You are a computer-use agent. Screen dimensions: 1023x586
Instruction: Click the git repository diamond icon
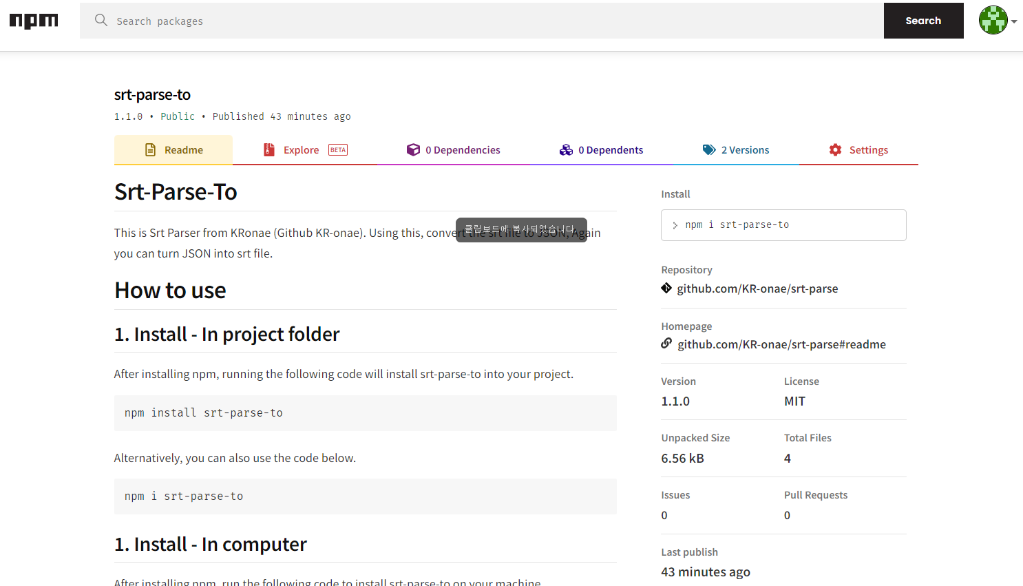click(x=666, y=288)
